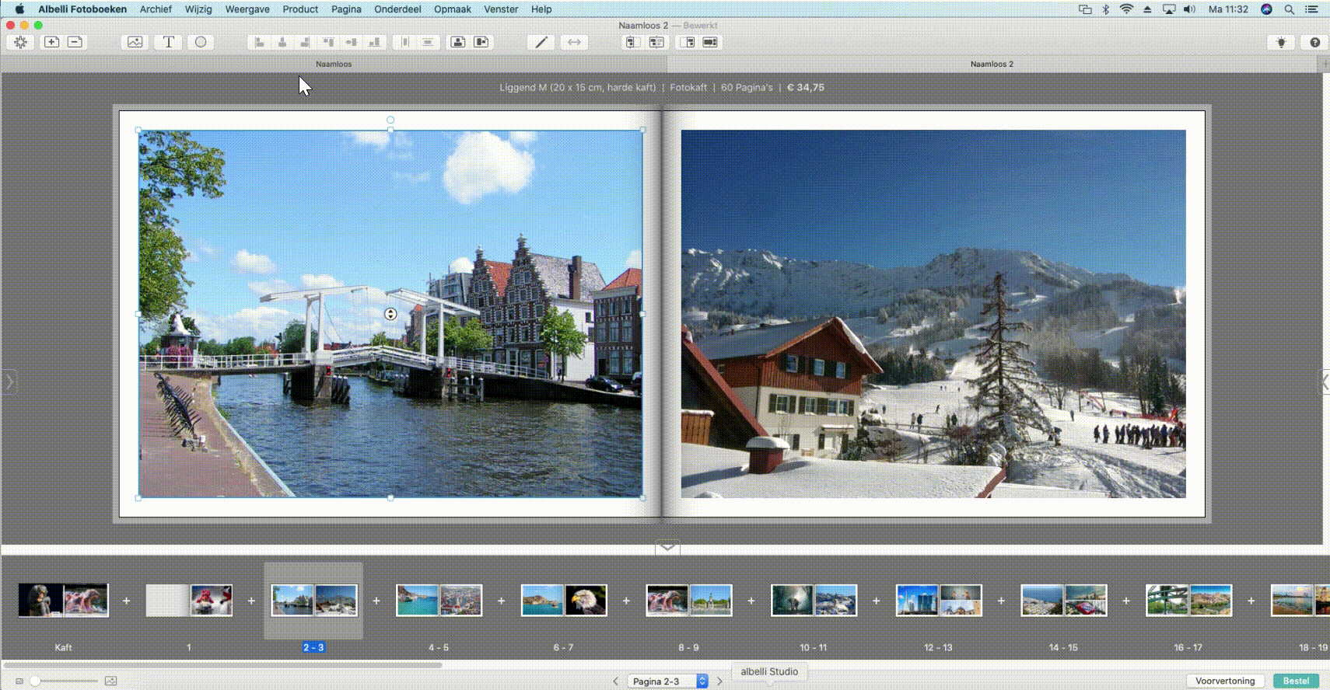Click the double-arrow swap icon
Screen dimensions: 1330x690
point(574,42)
